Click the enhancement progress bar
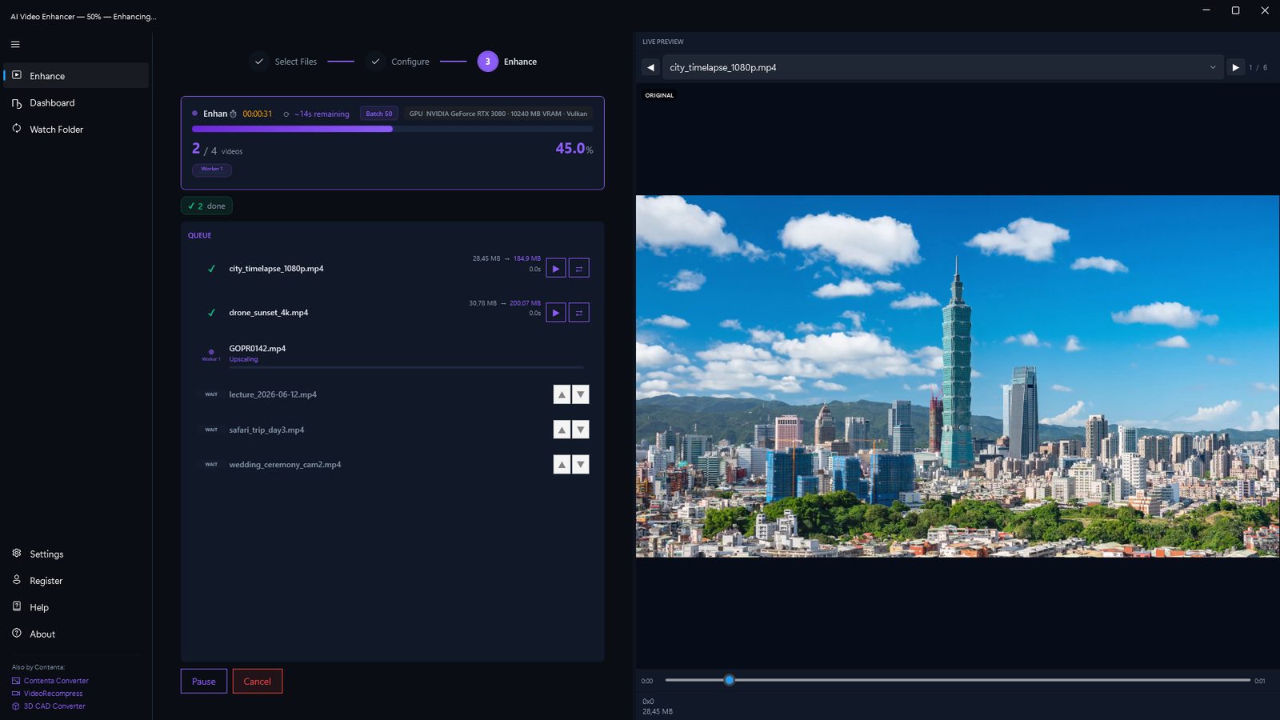This screenshot has height=720, width=1280. (393, 129)
